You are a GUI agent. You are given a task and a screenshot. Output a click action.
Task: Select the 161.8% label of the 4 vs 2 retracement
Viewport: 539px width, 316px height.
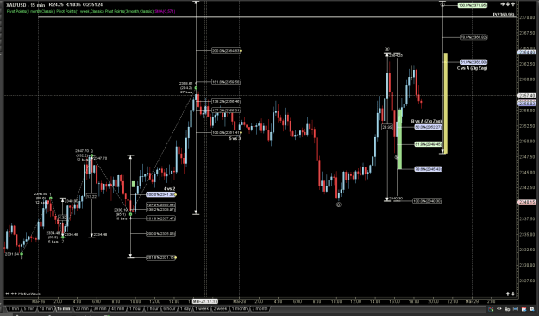pyautogui.click(x=160, y=218)
